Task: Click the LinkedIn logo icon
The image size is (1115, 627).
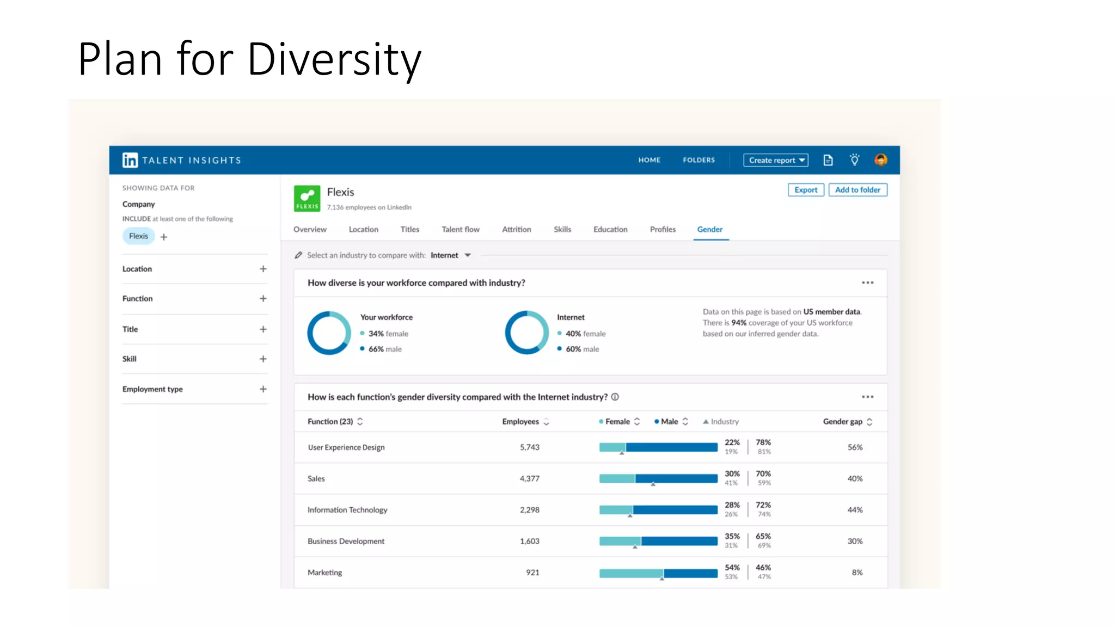Action: pyautogui.click(x=130, y=160)
